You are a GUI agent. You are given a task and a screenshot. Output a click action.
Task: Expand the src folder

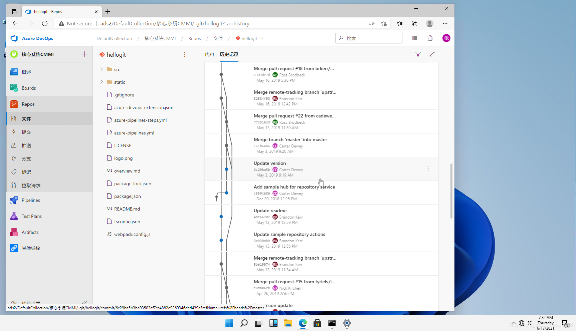click(x=102, y=69)
